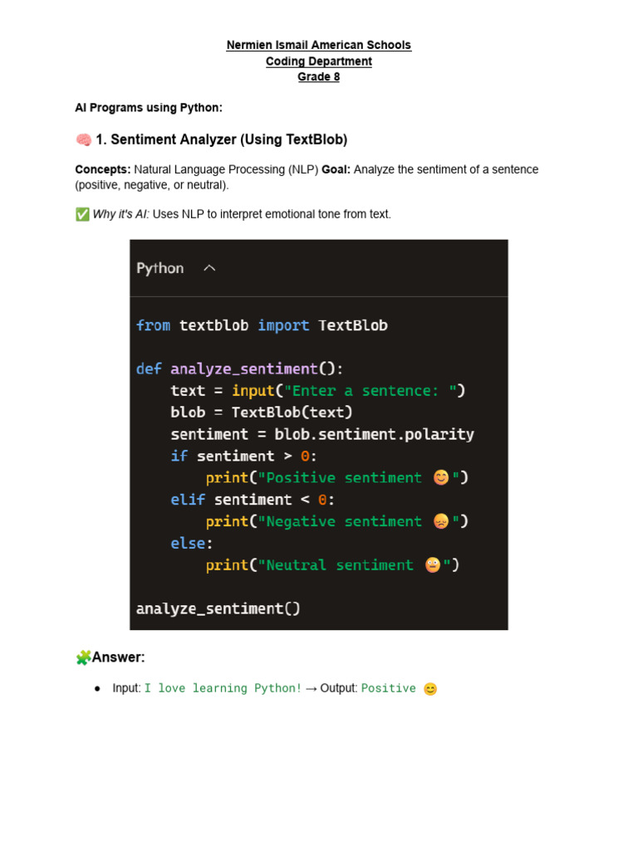Viewport: 638px width, 850px height.
Task: Click the Coding Department underlined heading
Action: (x=319, y=61)
